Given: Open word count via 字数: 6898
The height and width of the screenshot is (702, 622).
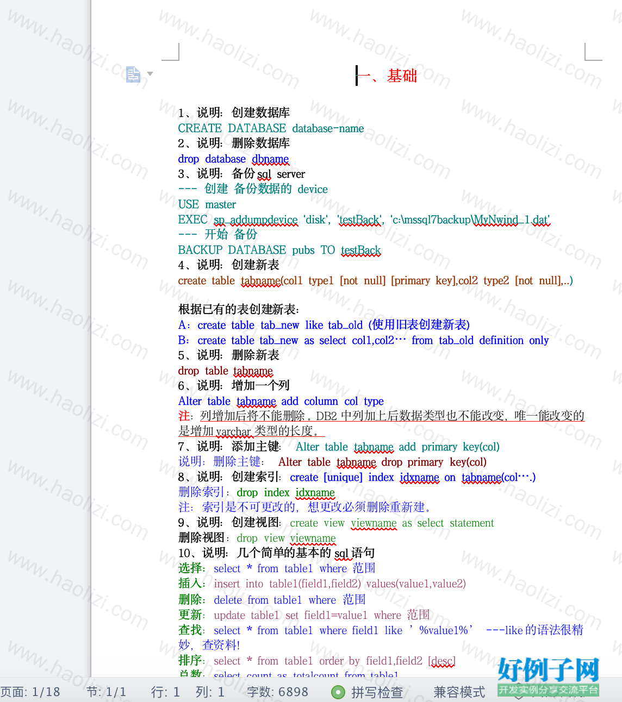Looking at the screenshot, I should [x=277, y=692].
